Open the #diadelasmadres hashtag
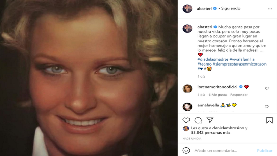Image resolution: width=277 pixels, height=156 pixels. point(213,59)
